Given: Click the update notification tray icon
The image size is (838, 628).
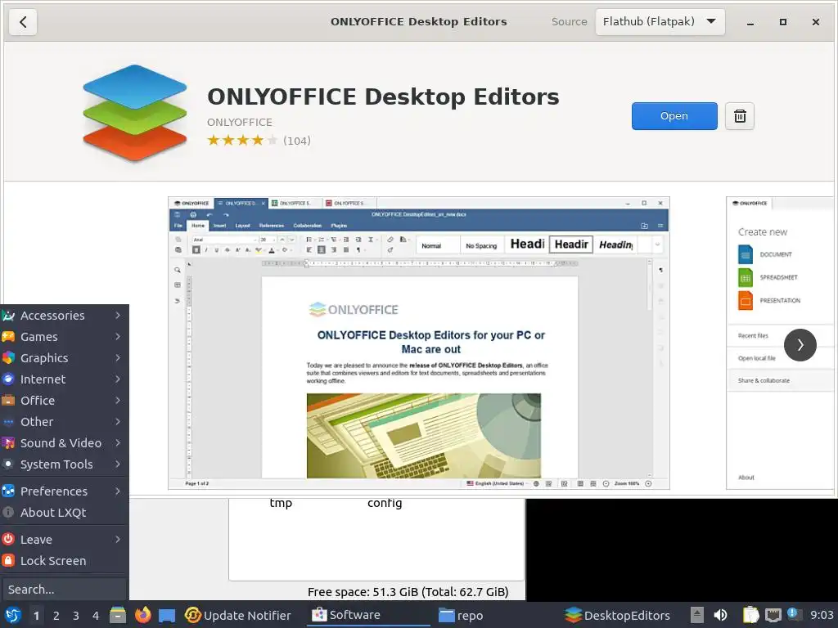Looking at the screenshot, I should [794, 614].
